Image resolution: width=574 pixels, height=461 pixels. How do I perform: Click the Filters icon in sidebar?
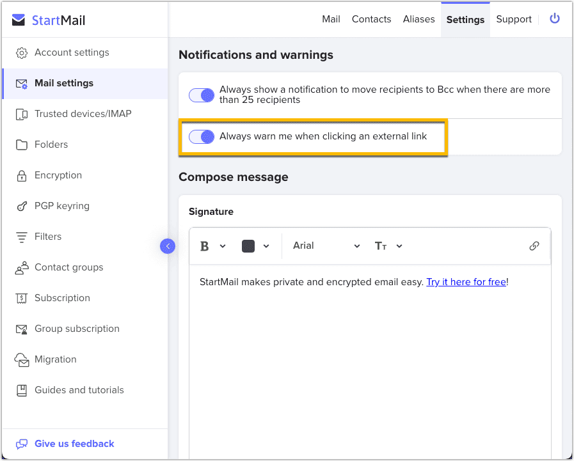22,237
